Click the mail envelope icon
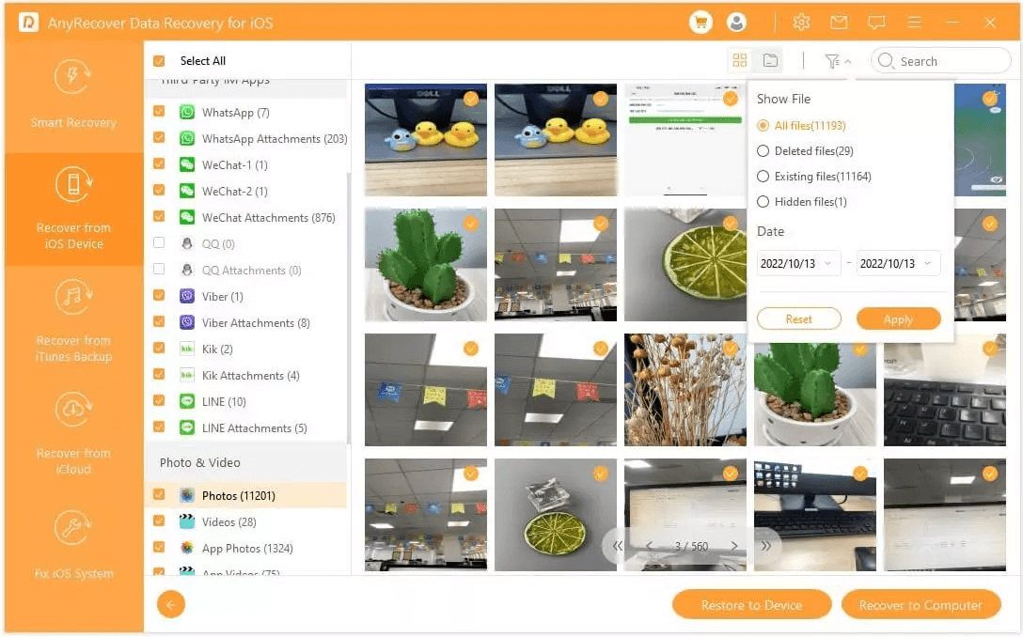This screenshot has height=637, width=1023. (x=839, y=23)
